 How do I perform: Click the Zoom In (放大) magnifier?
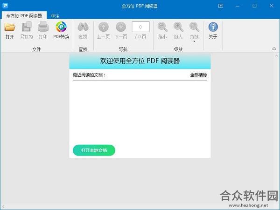pos(178,30)
